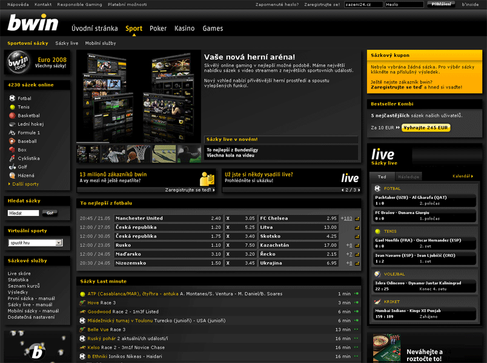Select the basketball hoop thumbnail under the banner

pyautogui.click(x=139, y=153)
